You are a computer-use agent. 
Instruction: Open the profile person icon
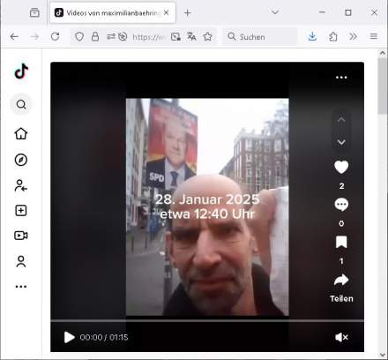point(21,261)
